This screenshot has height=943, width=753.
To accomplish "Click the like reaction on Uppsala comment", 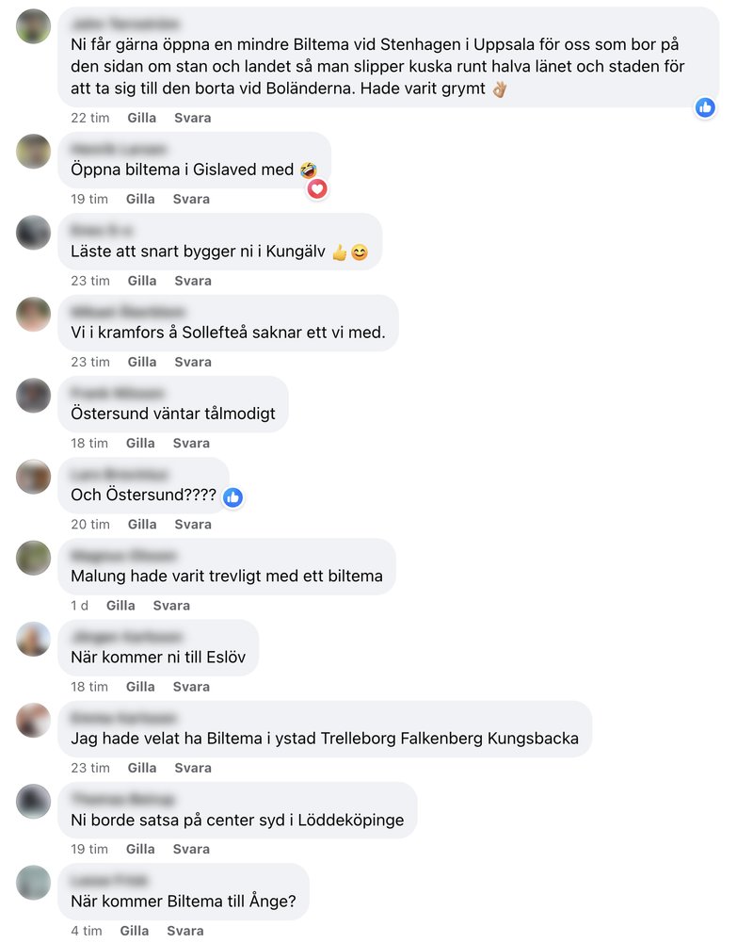I will click(x=705, y=107).
